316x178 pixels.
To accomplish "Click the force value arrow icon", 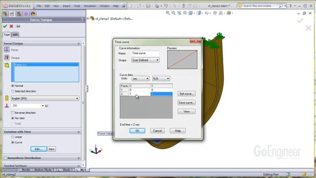I will (7, 105).
